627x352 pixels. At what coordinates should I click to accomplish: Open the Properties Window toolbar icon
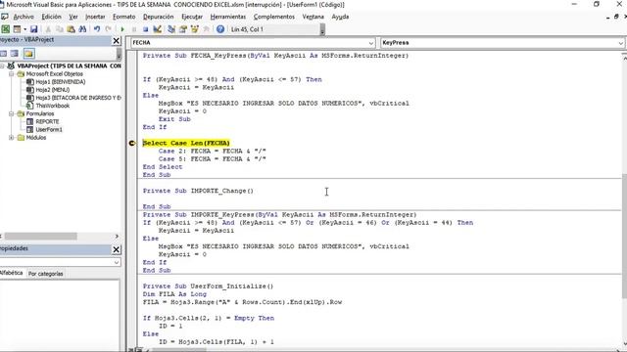183,29
